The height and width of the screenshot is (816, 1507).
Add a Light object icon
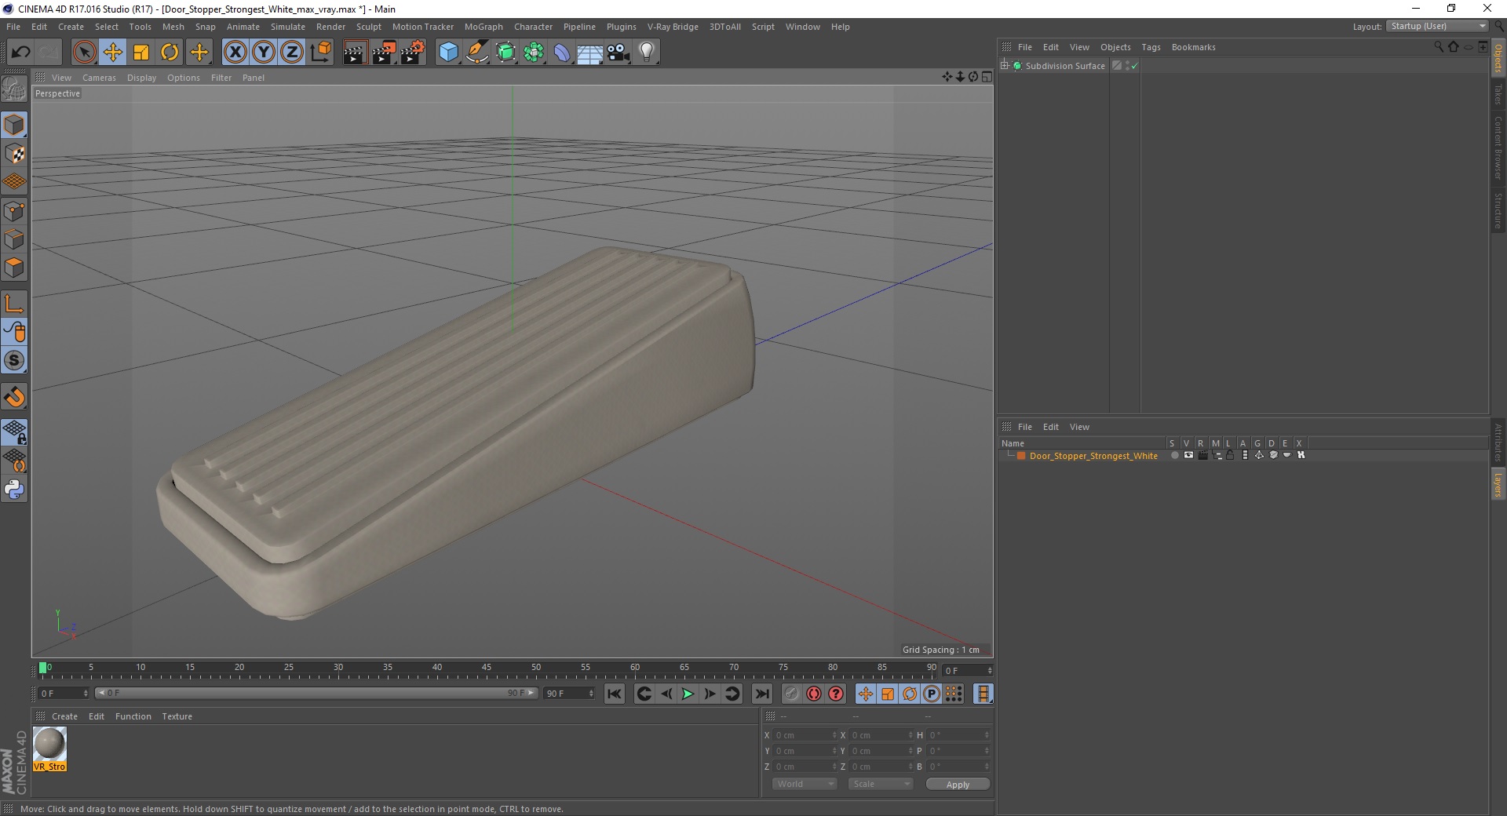[647, 53]
